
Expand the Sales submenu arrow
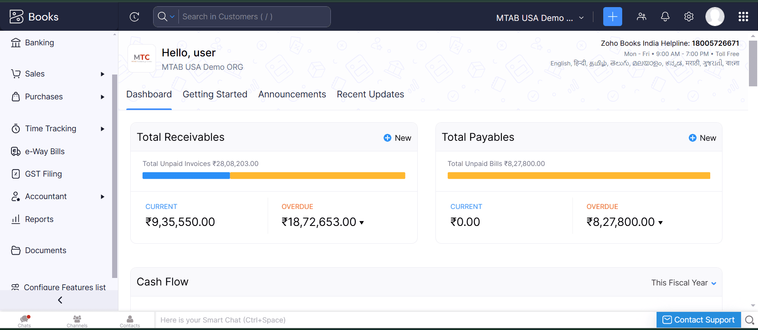pyautogui.click(x=102, y=74)
